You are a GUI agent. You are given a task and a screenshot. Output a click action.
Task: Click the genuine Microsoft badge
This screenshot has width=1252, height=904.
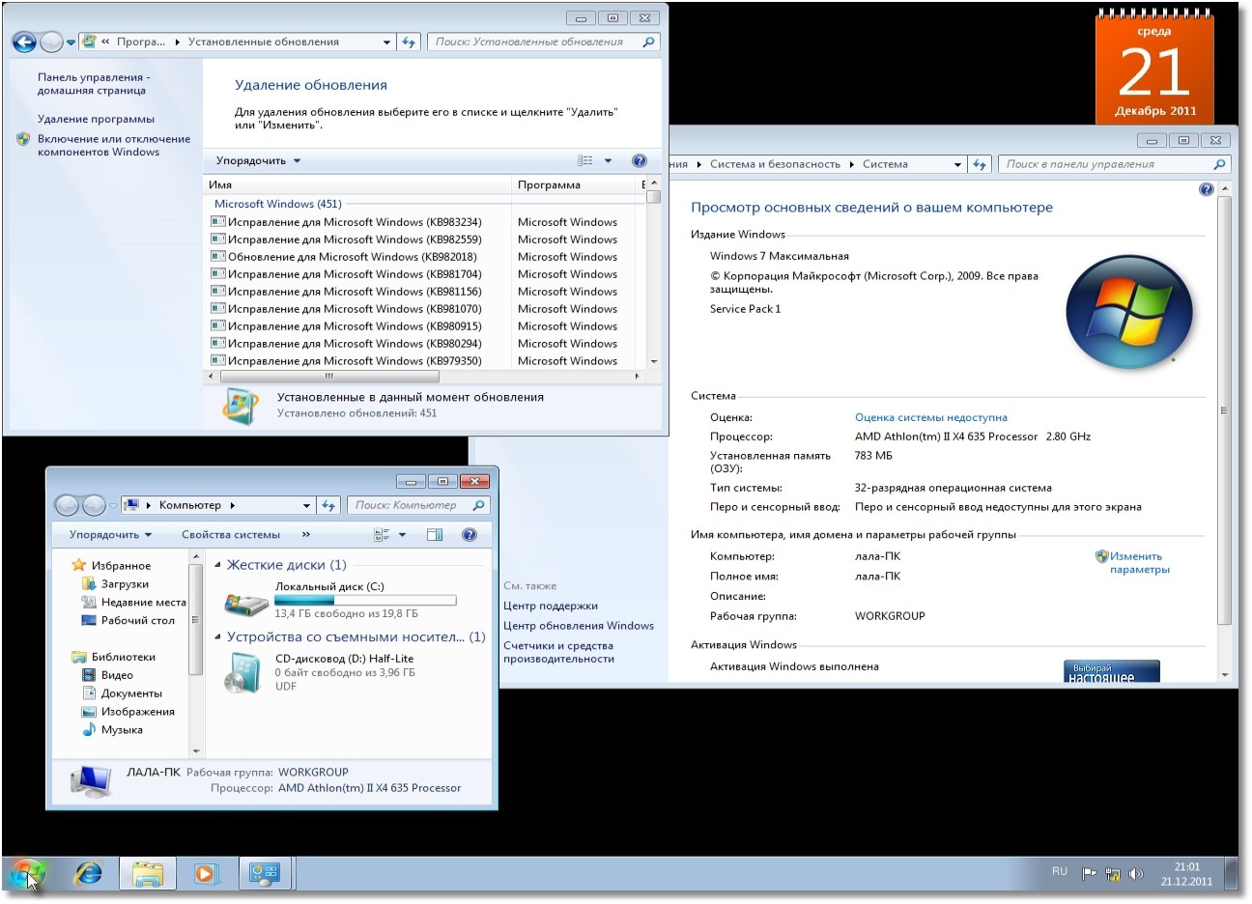point(1112,672)
